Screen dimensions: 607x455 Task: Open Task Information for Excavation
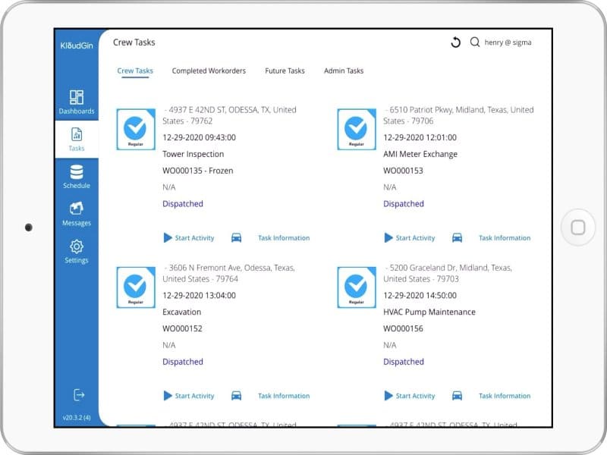(283, 396)
